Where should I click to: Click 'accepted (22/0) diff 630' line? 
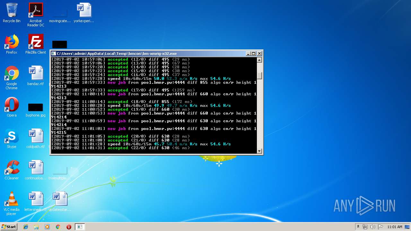click(x=120, y=148)
